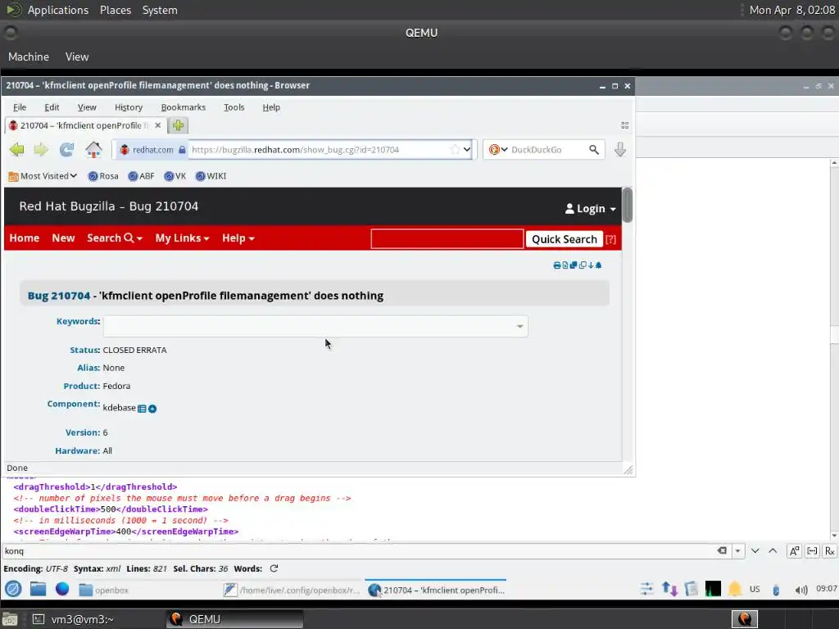
Task: Click the network arrows tray icon
Action: point(669,589)
